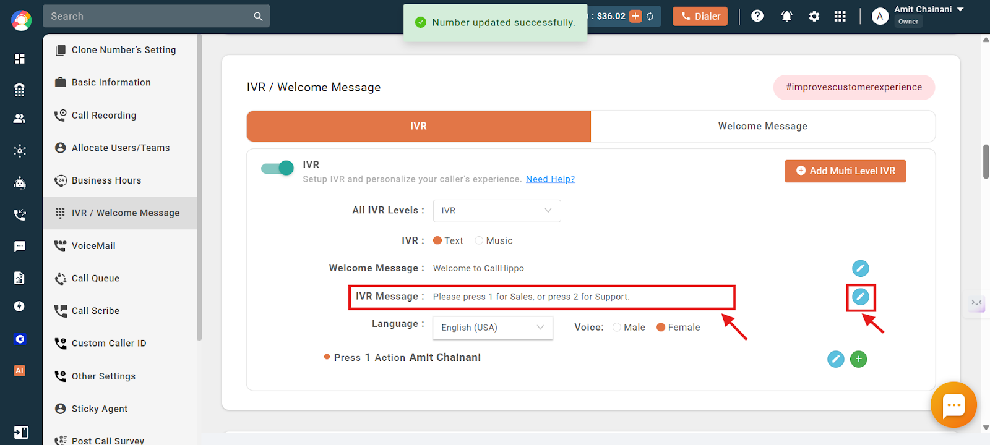Open the help question mark icon

pos(757,16)
